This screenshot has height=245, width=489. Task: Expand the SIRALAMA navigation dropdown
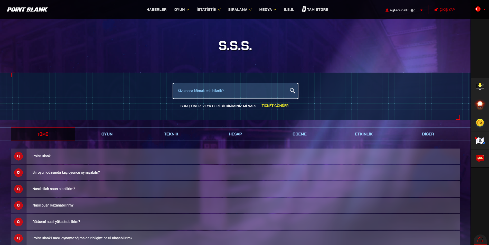240,9
